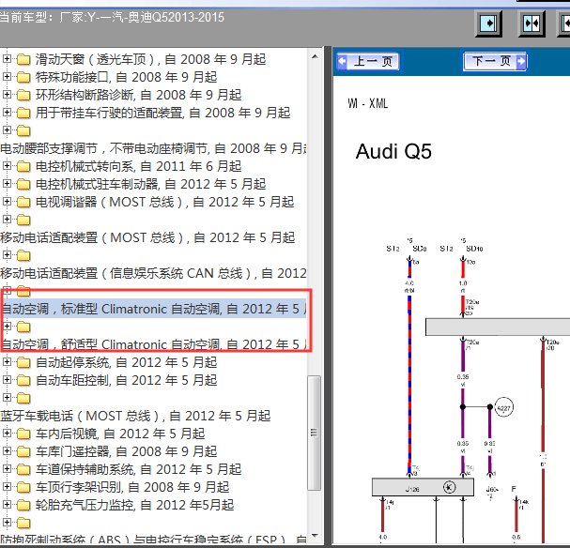Select 车库门遥控器, 自 2008 年 9 月起

point(126,451)
